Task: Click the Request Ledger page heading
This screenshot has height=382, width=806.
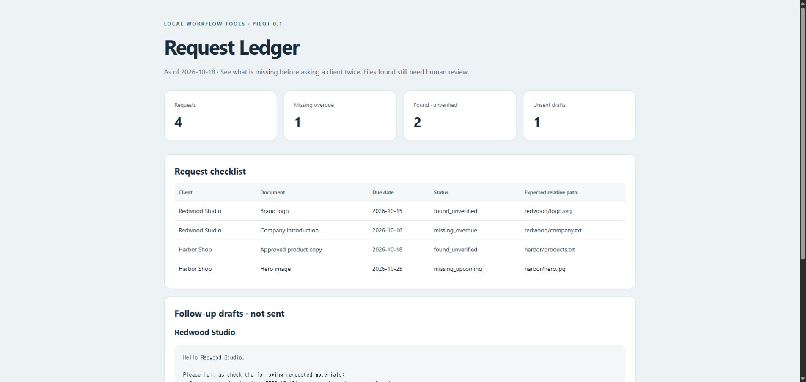Action: (231, 47)
